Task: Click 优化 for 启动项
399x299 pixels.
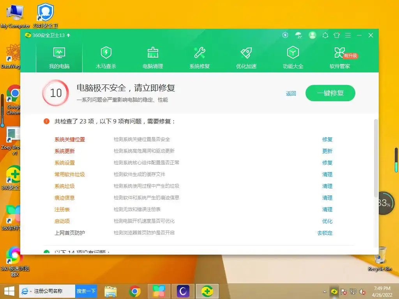Action: click(x=327, y=221)
